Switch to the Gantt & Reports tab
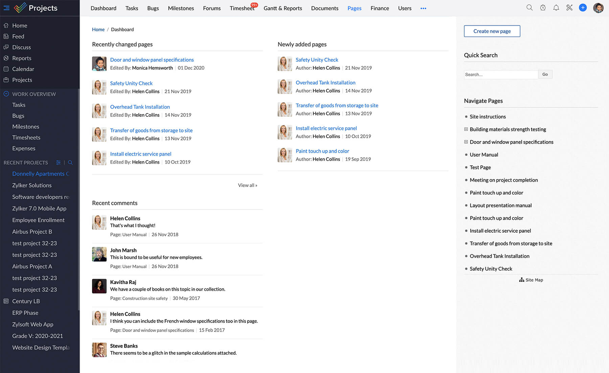The image size is (609, 373). 283,8
